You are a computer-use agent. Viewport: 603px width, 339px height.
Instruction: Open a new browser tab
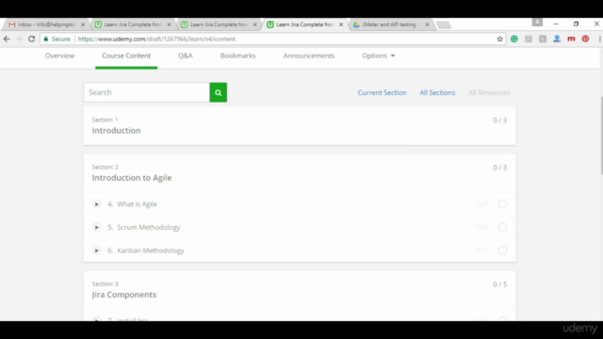444,25
